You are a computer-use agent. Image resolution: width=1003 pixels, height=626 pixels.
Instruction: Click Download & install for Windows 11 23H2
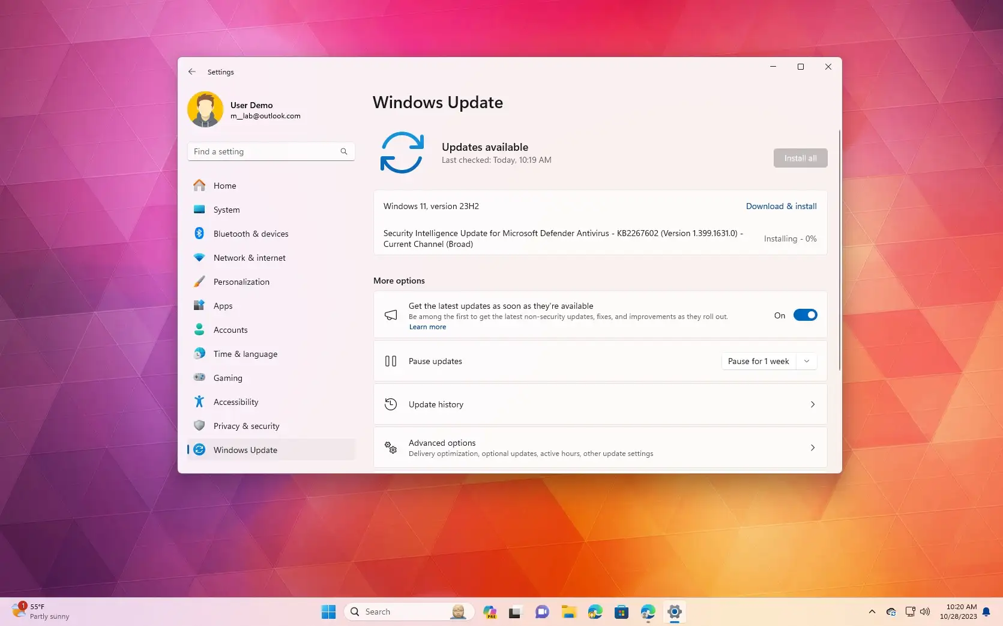[780, 206]
